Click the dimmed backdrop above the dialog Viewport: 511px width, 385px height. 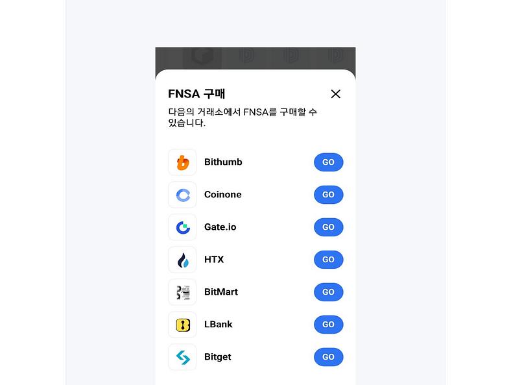[x=255, y=57]
